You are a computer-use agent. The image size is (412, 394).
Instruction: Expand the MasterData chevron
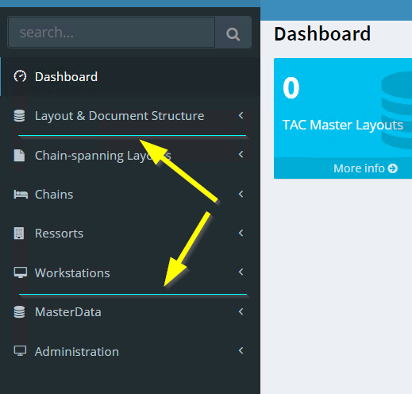[x=241, y=311]
